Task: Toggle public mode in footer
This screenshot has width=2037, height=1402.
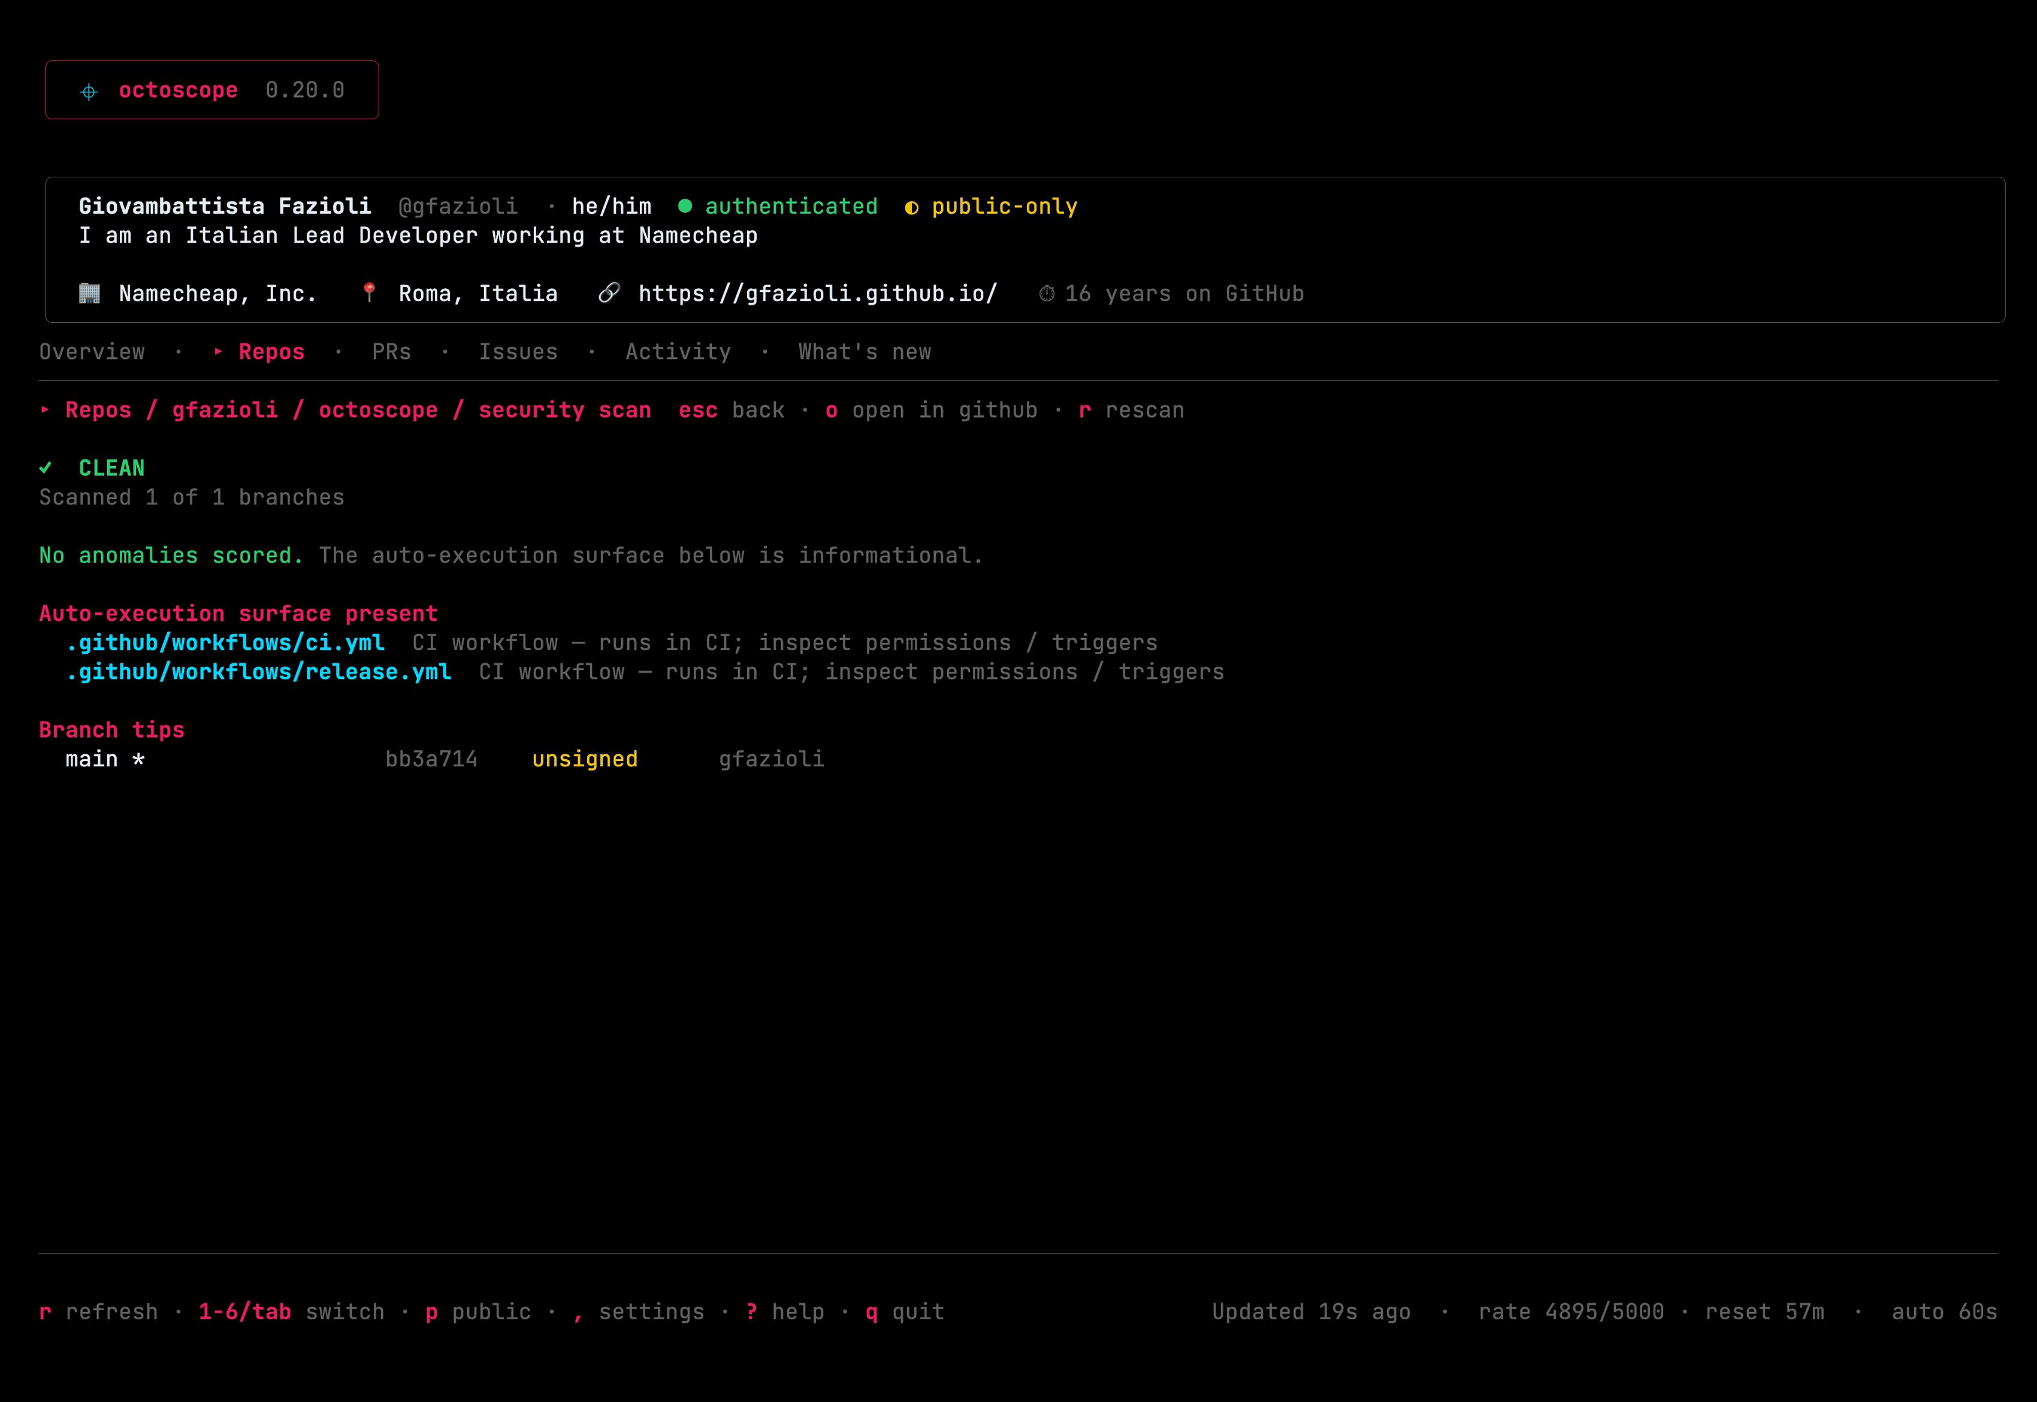Action: coord(479,1312)
